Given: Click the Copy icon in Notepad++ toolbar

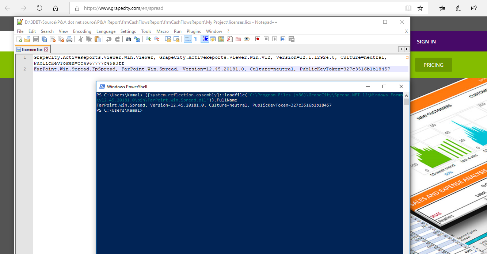Looking at the screenshot, I should [89, 39].
